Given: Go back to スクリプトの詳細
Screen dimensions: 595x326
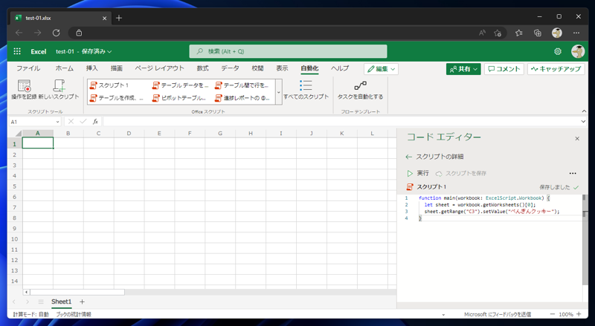Looking at the screenshot, I should click(x=435, y=157).
